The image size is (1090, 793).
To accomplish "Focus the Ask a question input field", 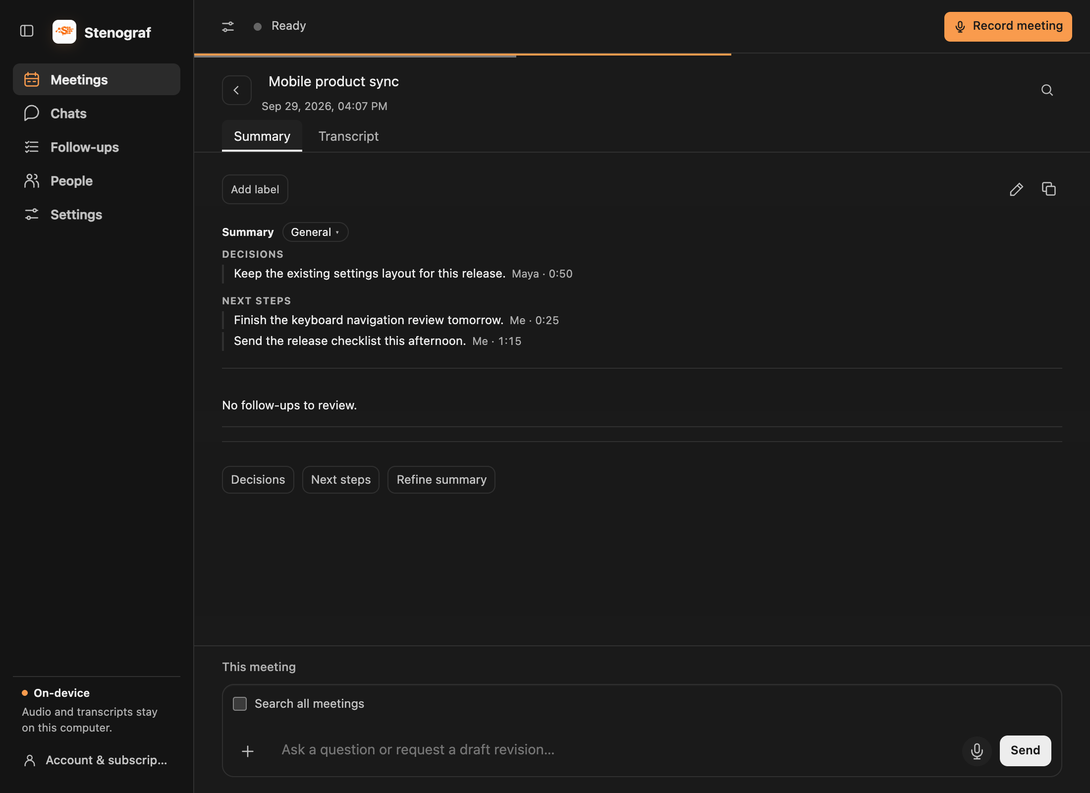I will (614, 750).
